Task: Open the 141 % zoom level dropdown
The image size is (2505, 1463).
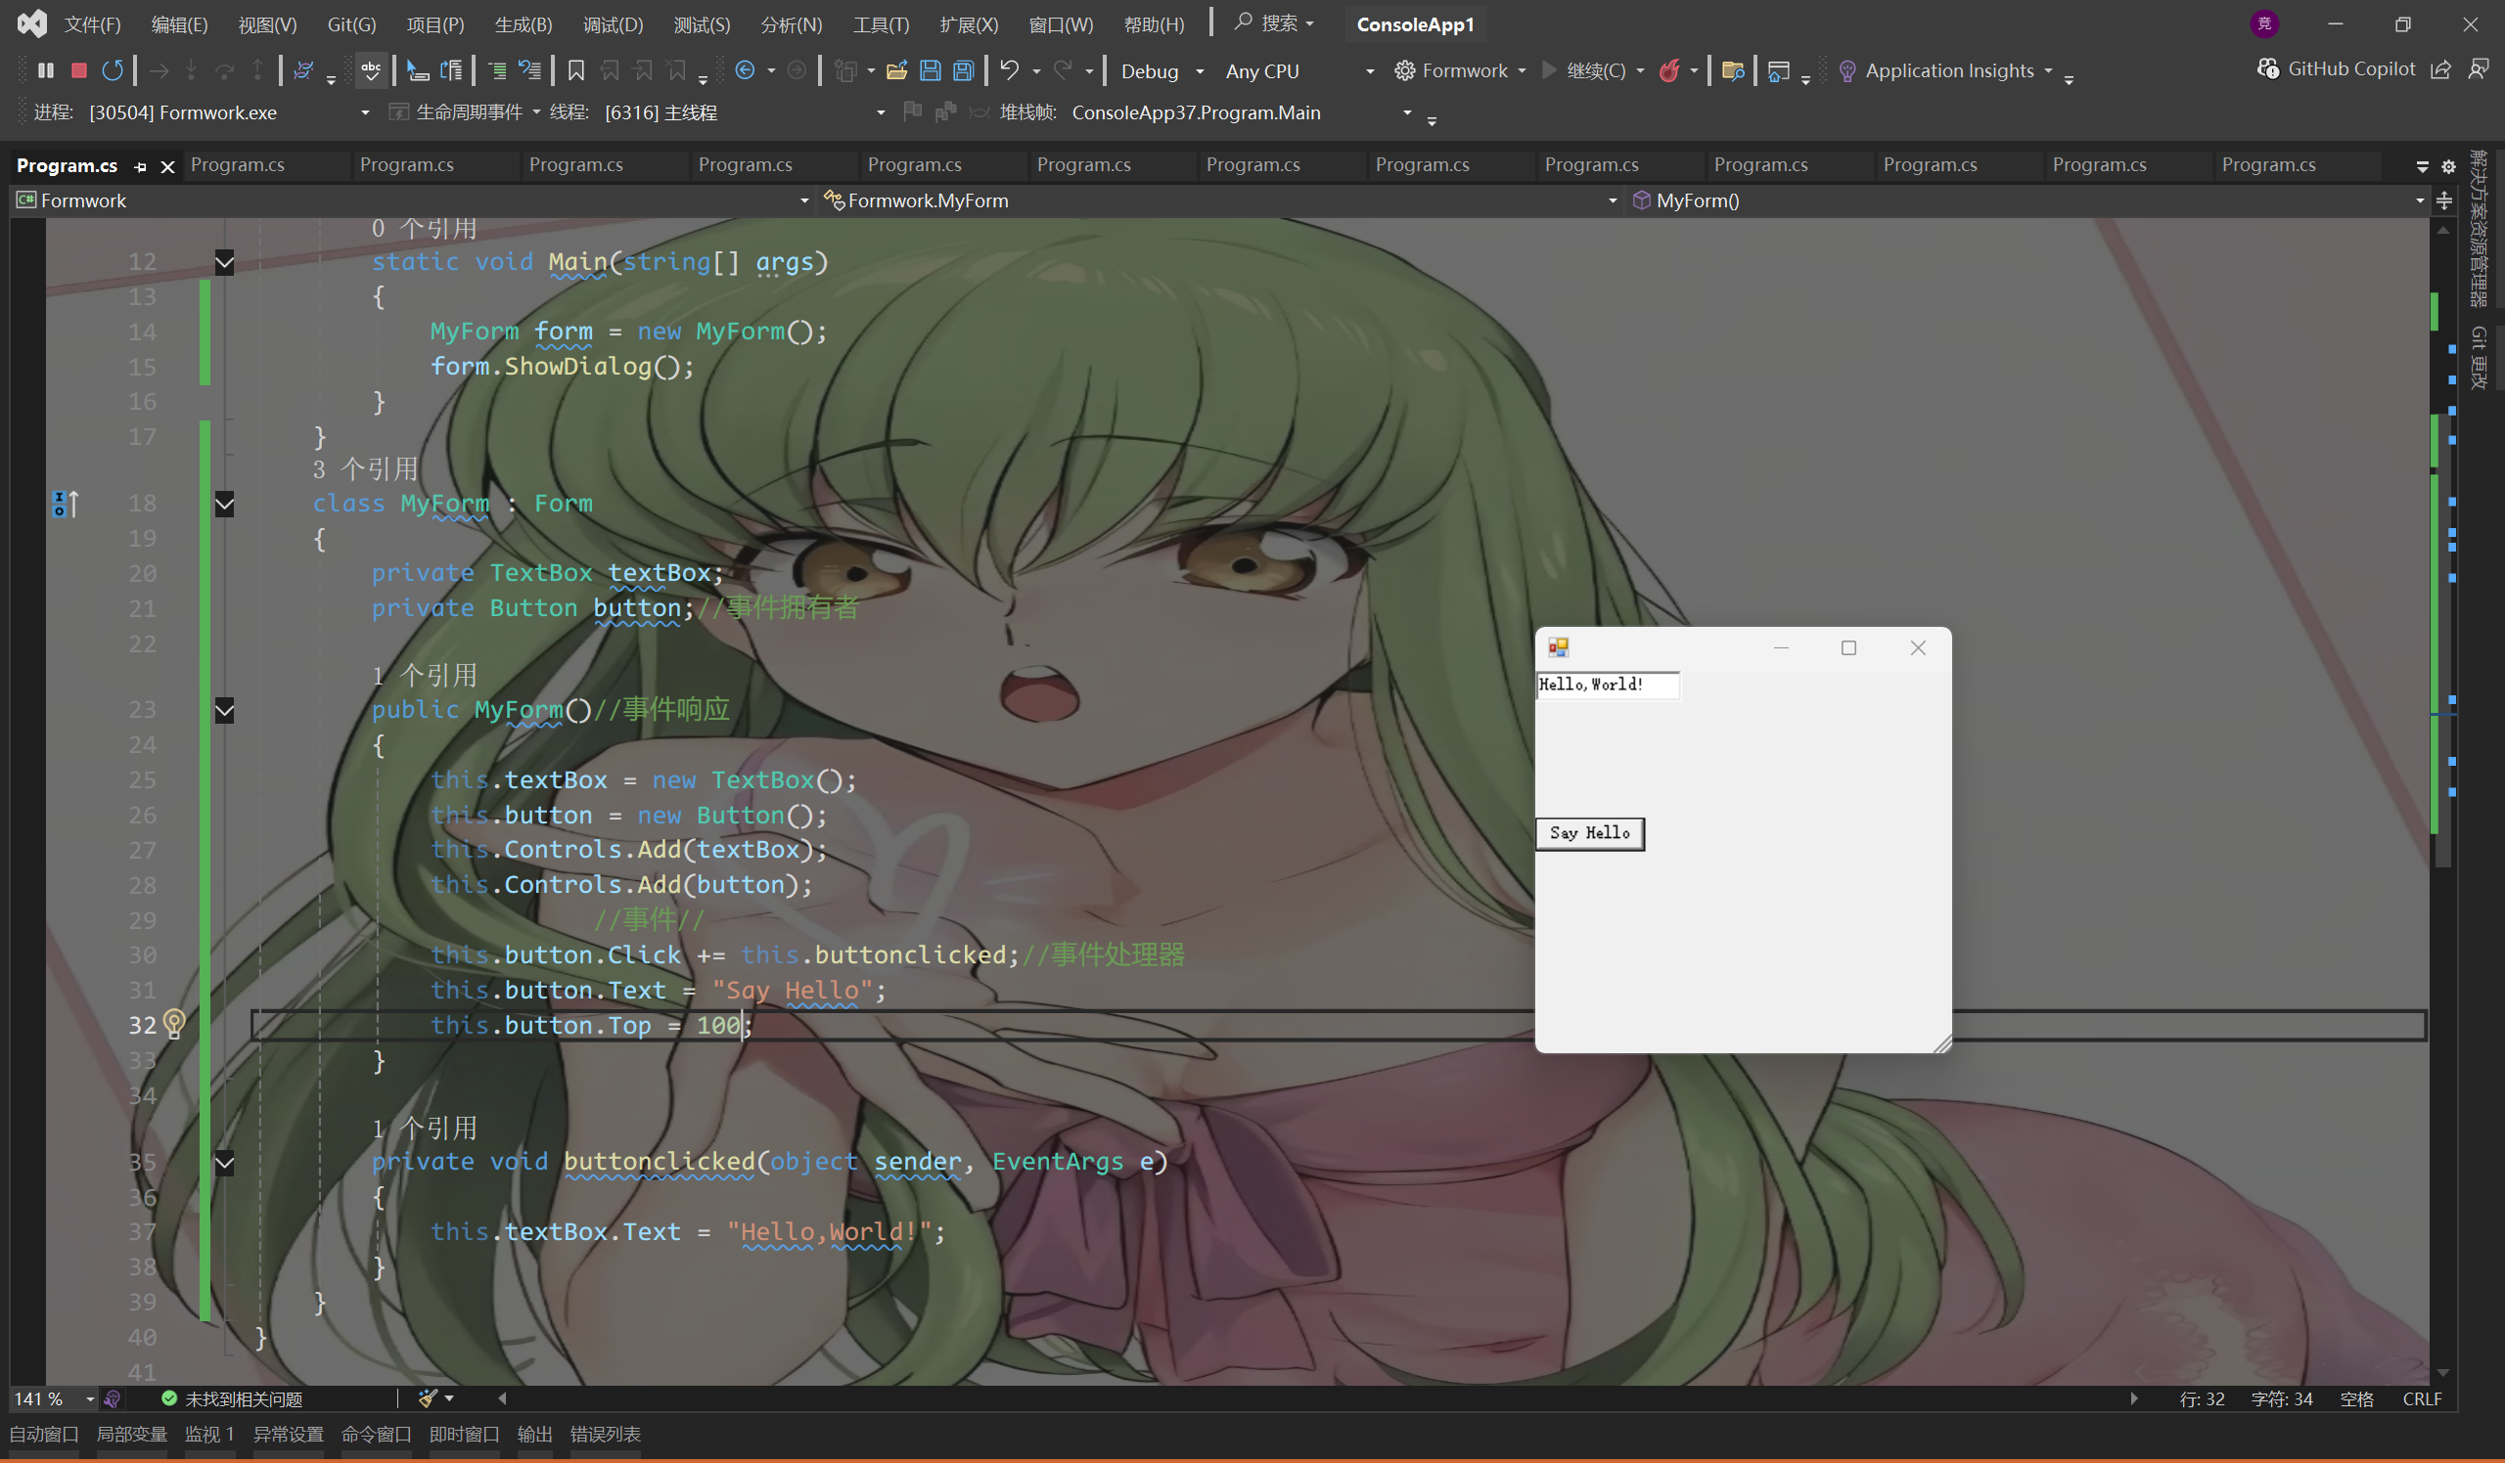Action: 54,1398
